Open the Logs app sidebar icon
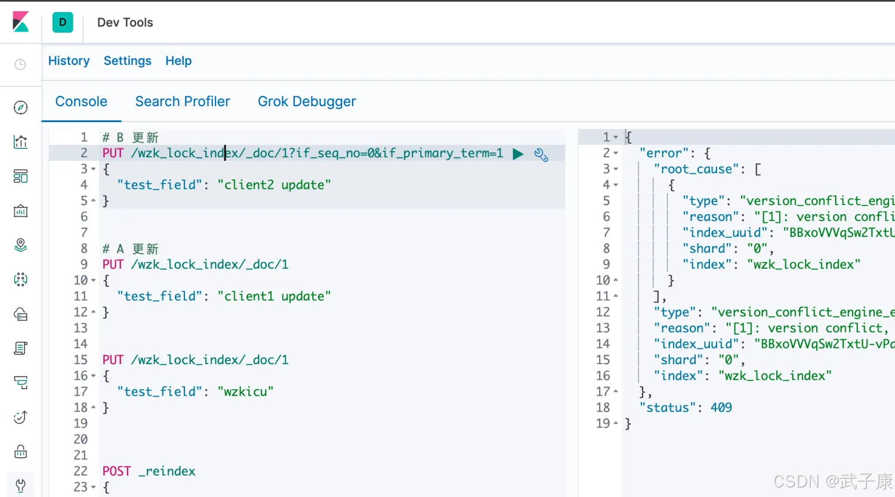The width and height of the screenshot is (895, 497). tap(20, 348)
